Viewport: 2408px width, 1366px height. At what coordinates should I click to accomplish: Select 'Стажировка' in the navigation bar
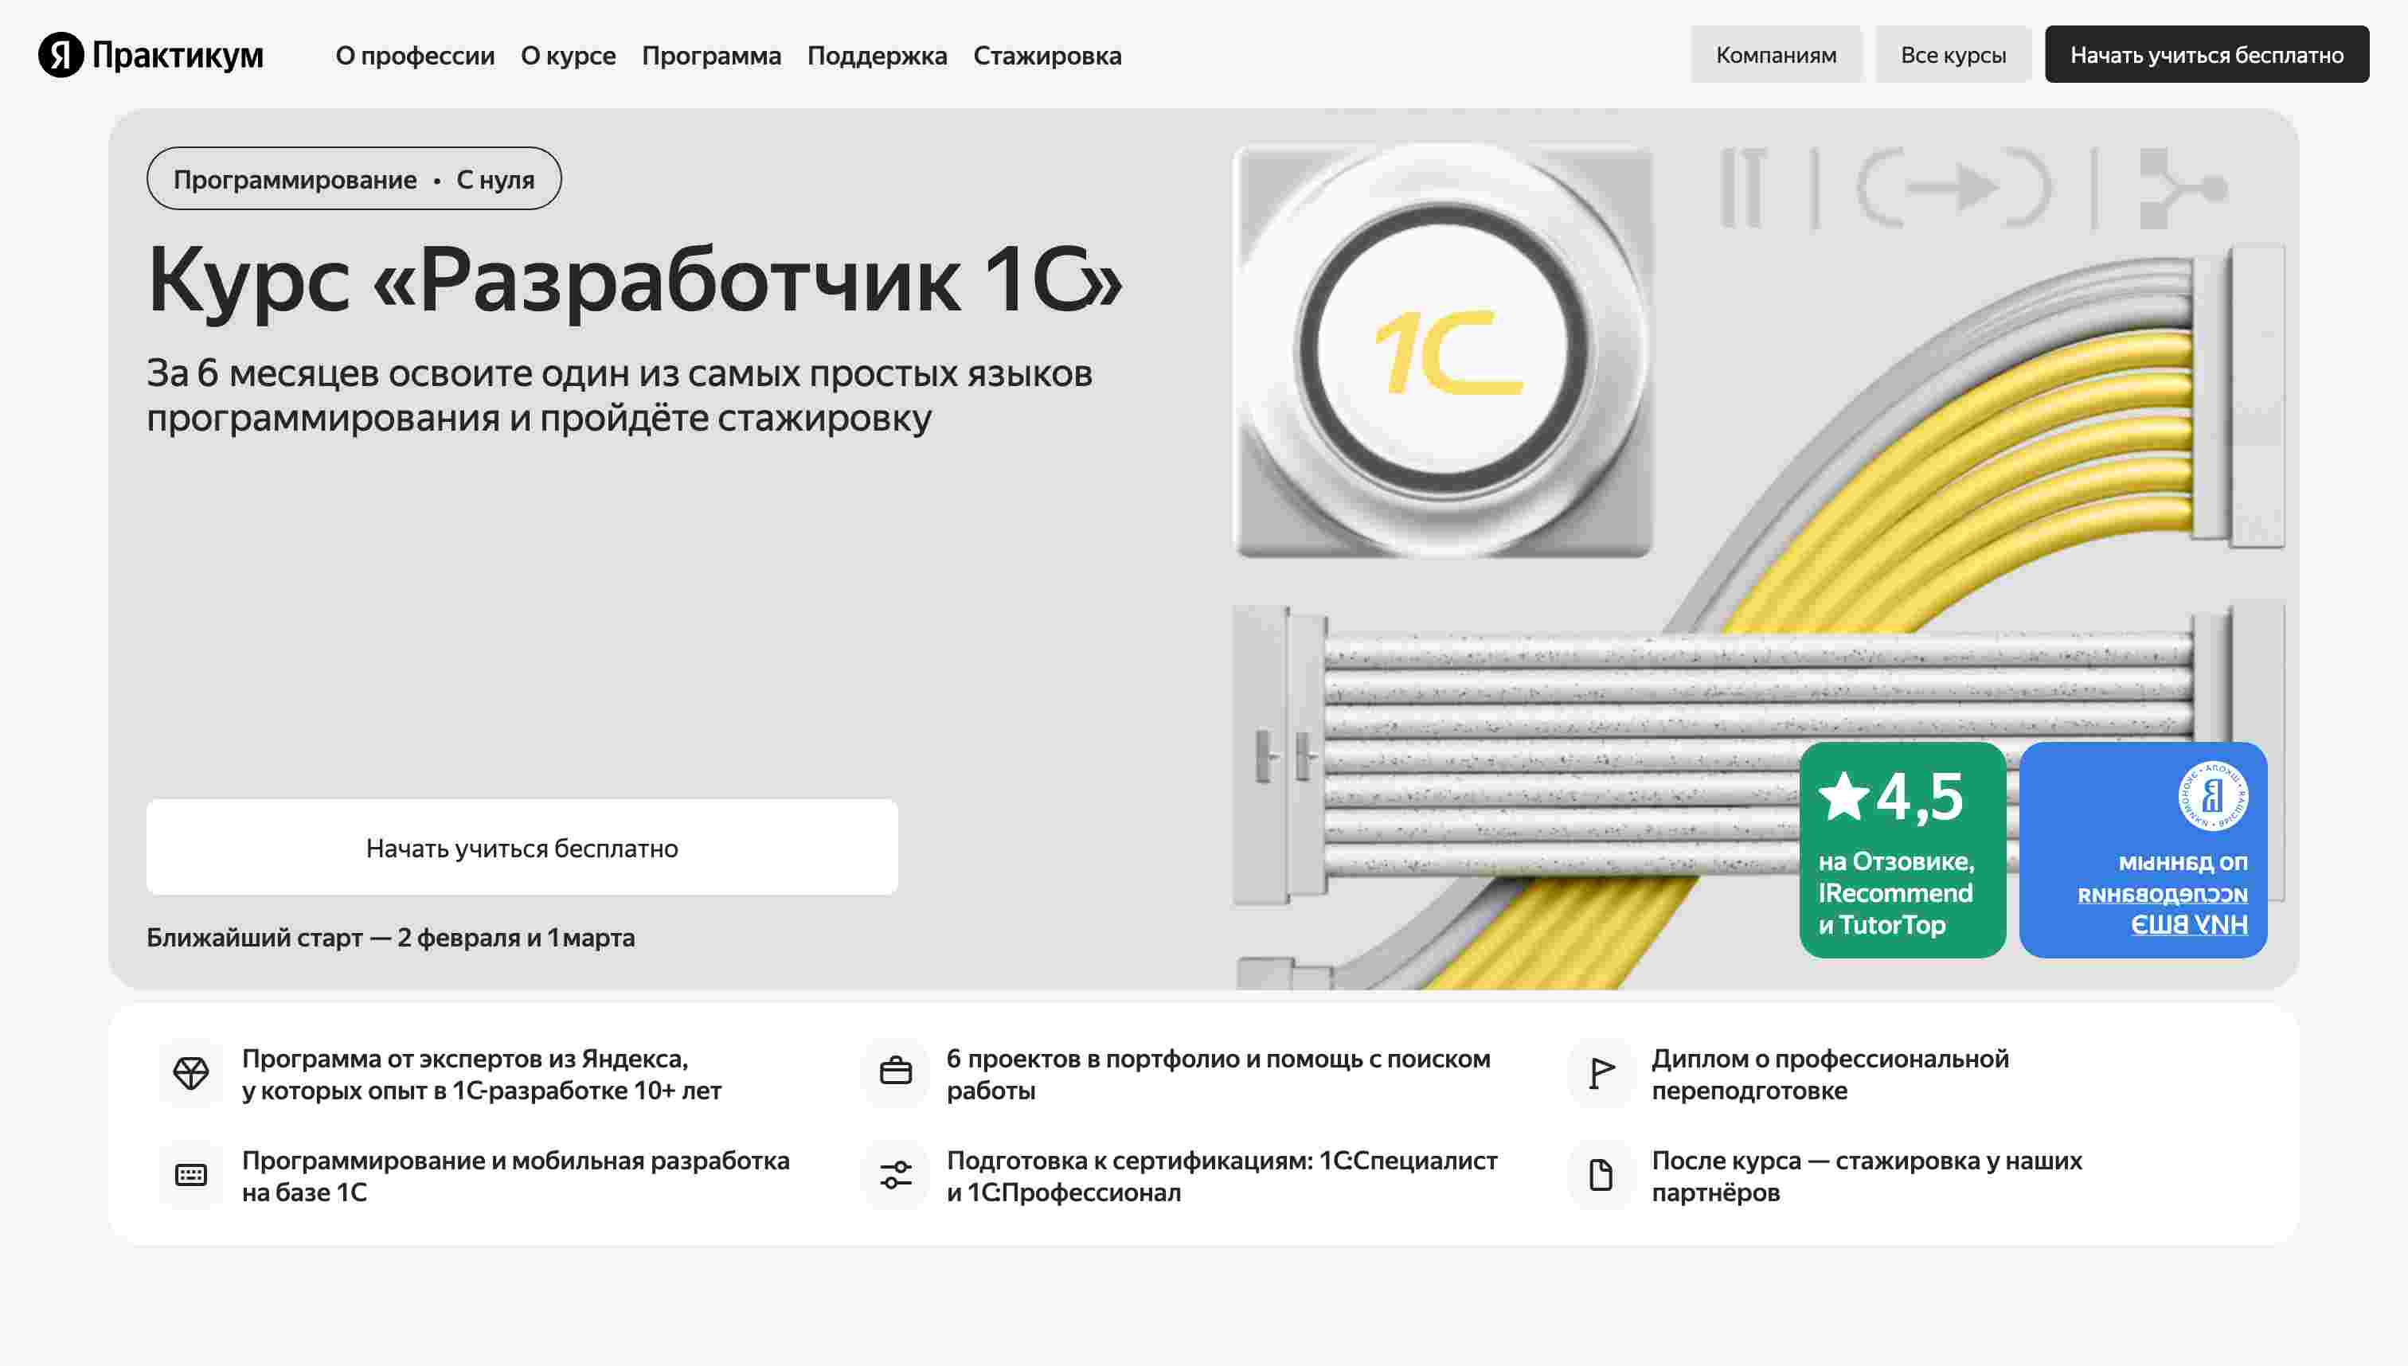[1046, 56]
